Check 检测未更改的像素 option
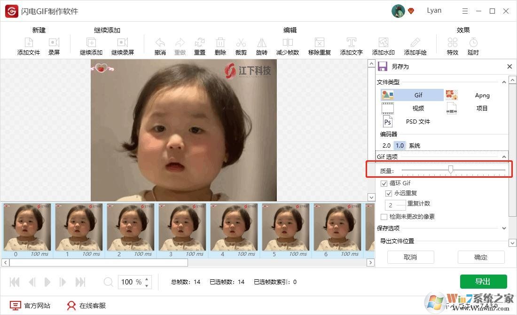517x315 pixels. (384, 216)
